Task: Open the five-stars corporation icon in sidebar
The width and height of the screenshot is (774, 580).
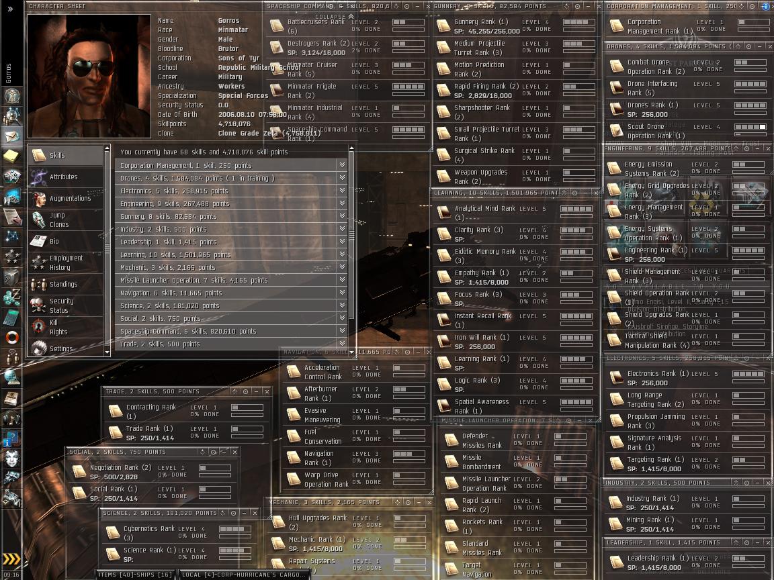Action: click(11, 256)
